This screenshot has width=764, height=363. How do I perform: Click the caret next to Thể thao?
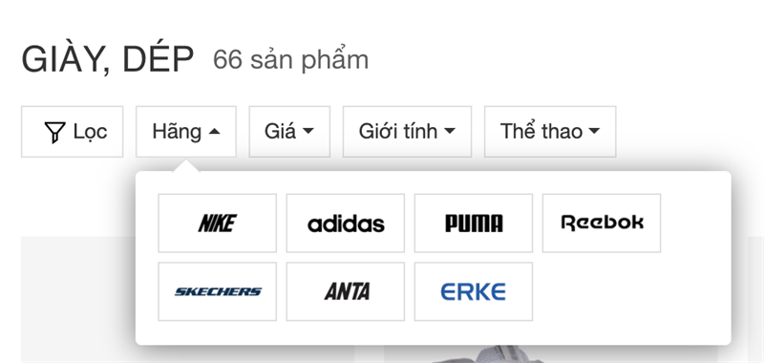click(594, 131)
